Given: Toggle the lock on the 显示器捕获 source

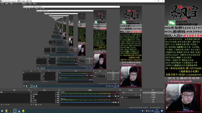Looking at the screenshot, I should pos(58,94).
